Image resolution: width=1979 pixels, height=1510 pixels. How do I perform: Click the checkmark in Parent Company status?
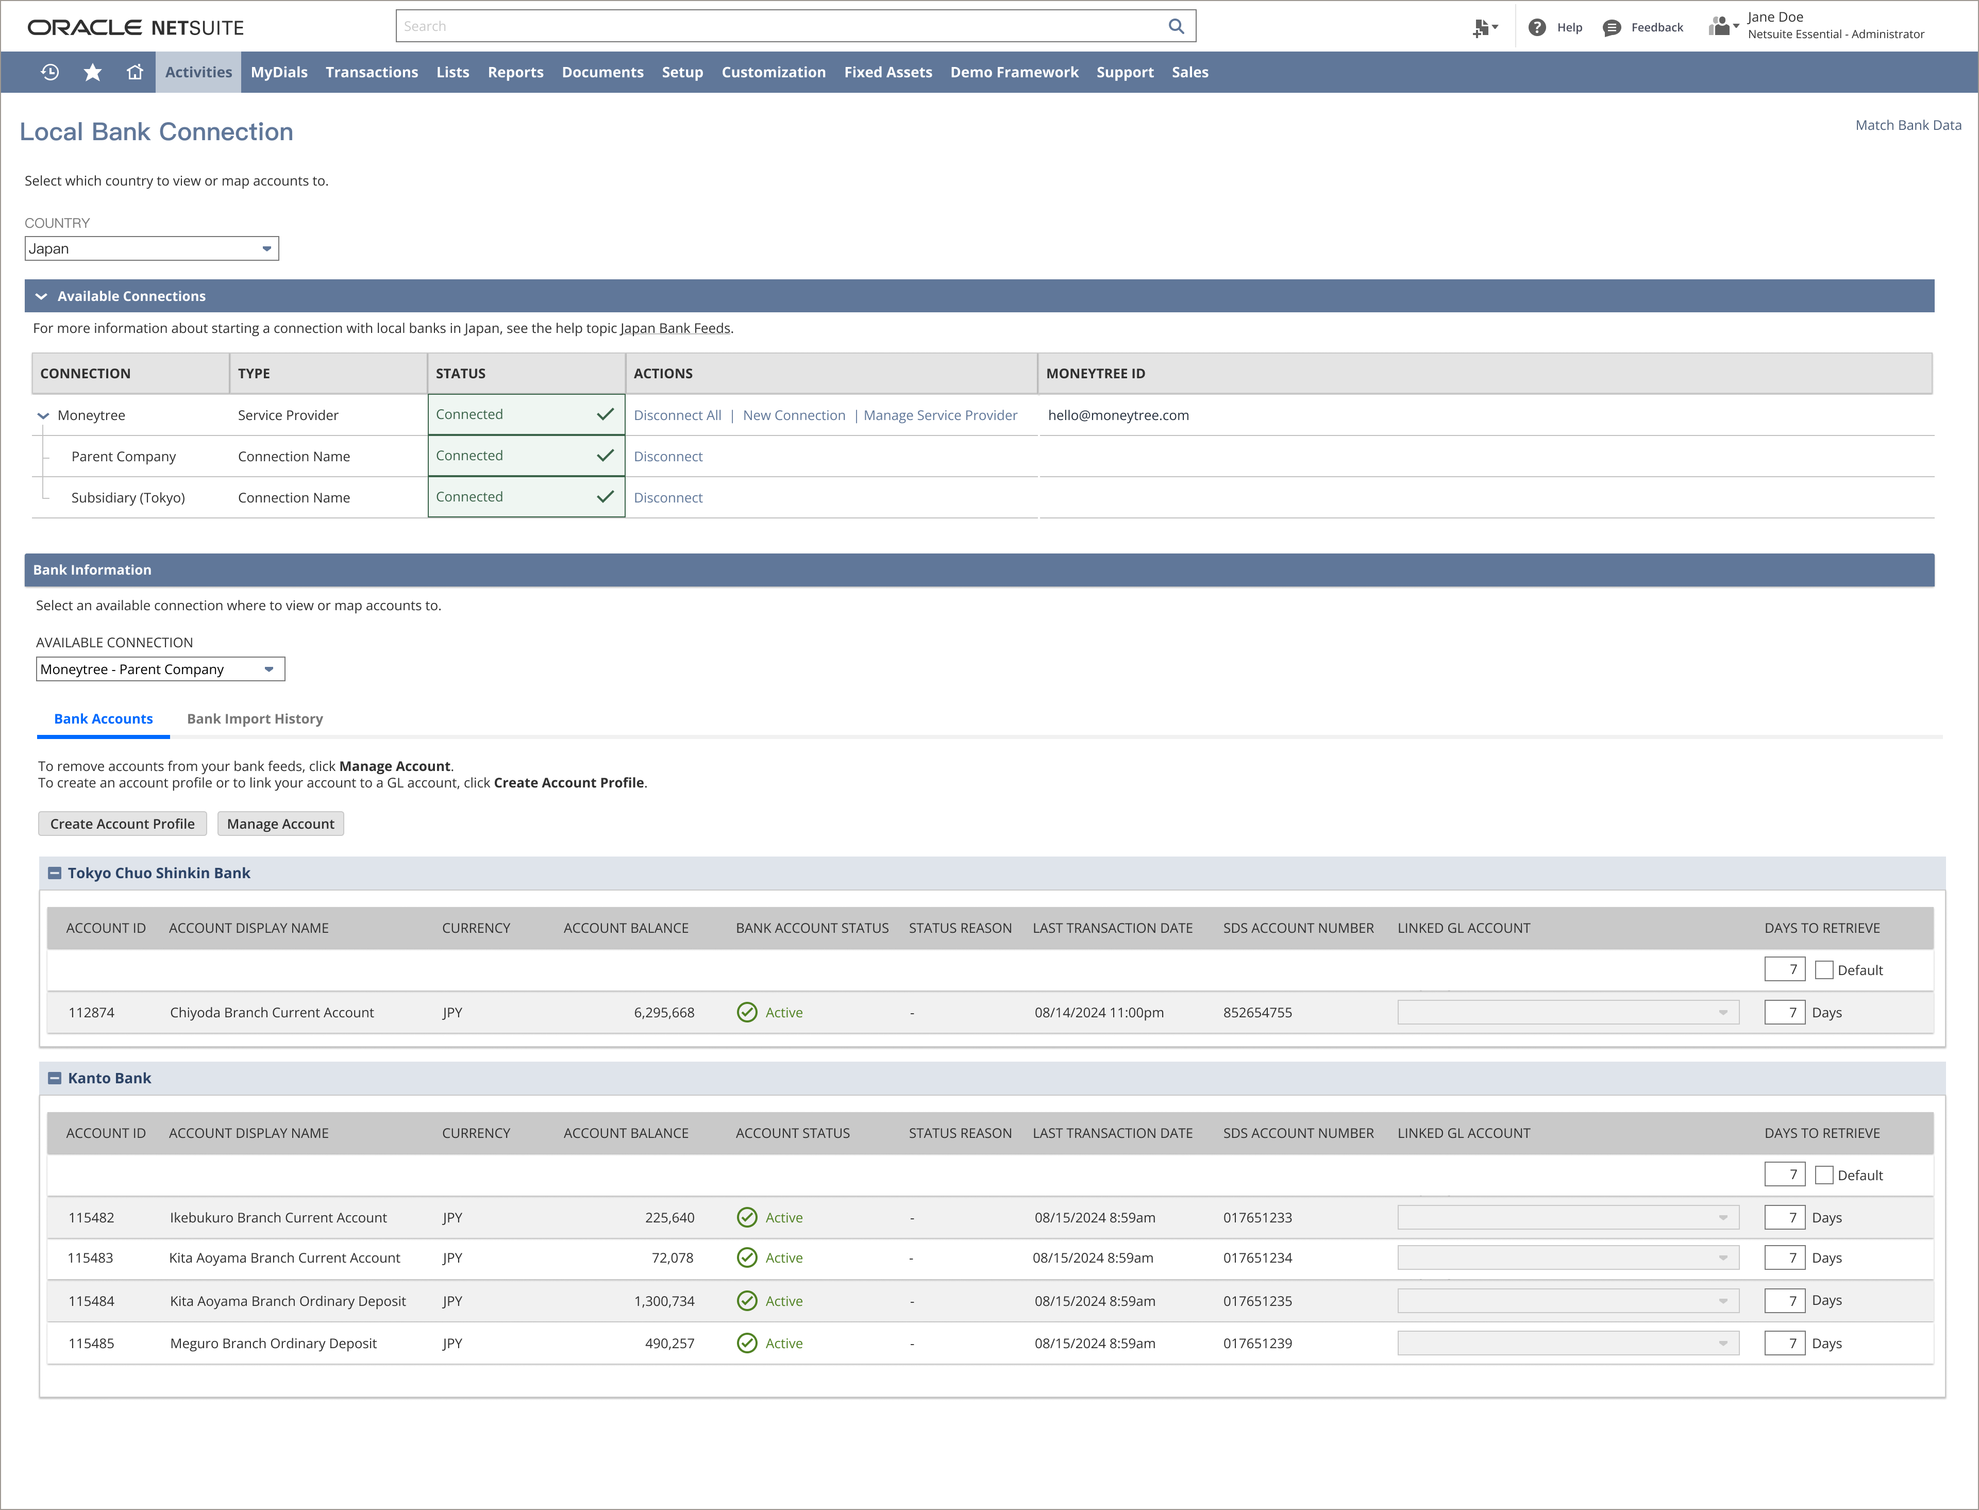[x=605, y=456]
